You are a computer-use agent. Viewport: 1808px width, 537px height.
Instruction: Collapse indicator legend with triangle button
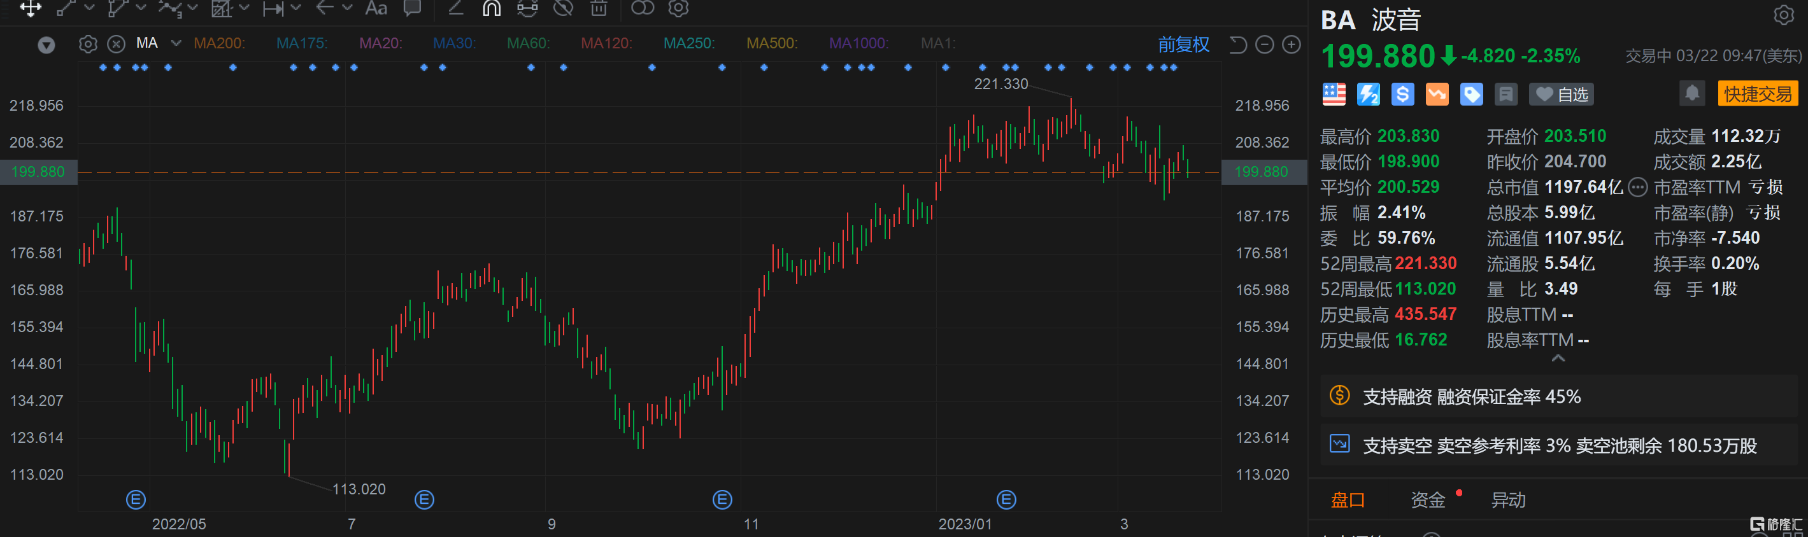pyautogui.click(x=46, y=46)
